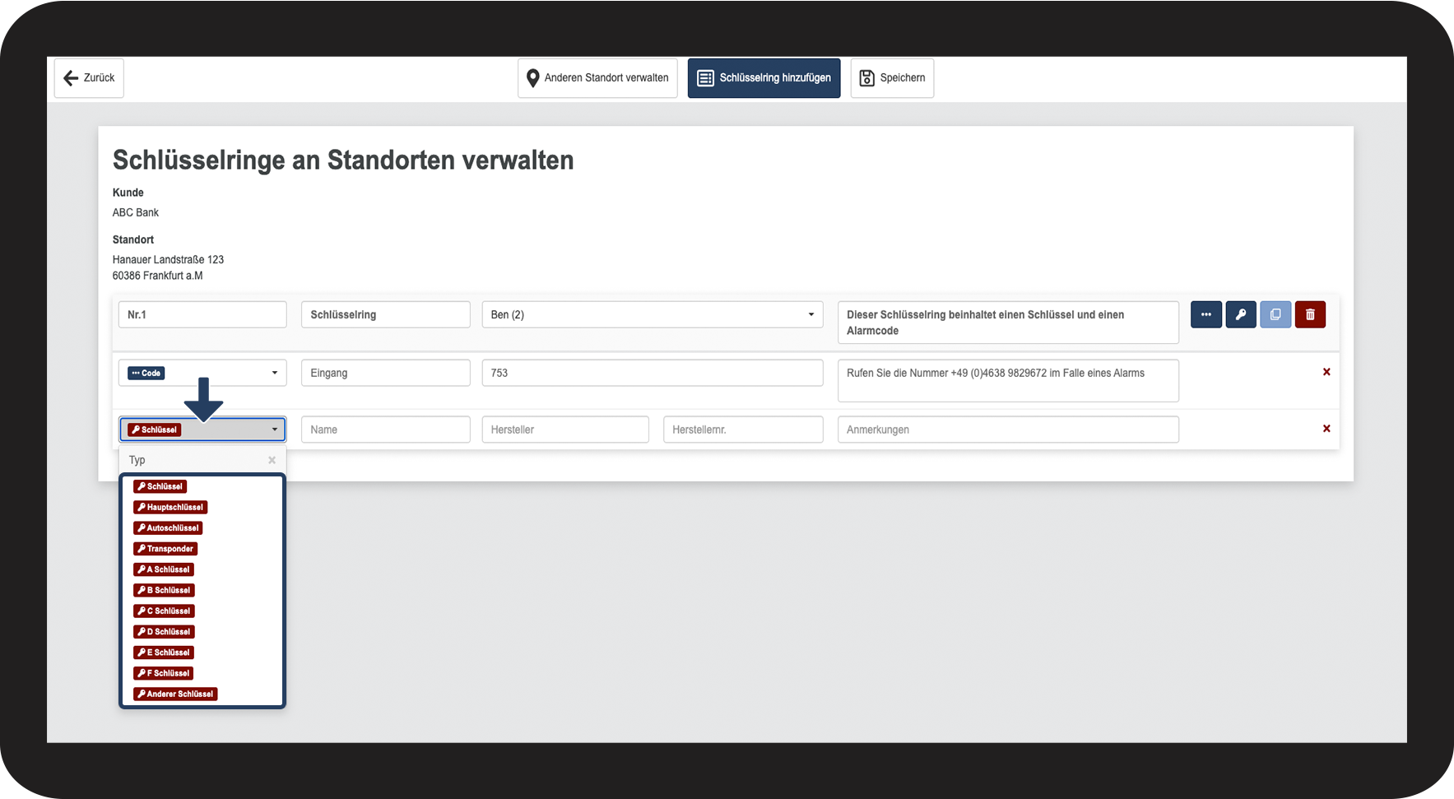Remove the Code row with red X
Image resolution: width=1454 pixels, height=799 pixels.
point(1326,372)
